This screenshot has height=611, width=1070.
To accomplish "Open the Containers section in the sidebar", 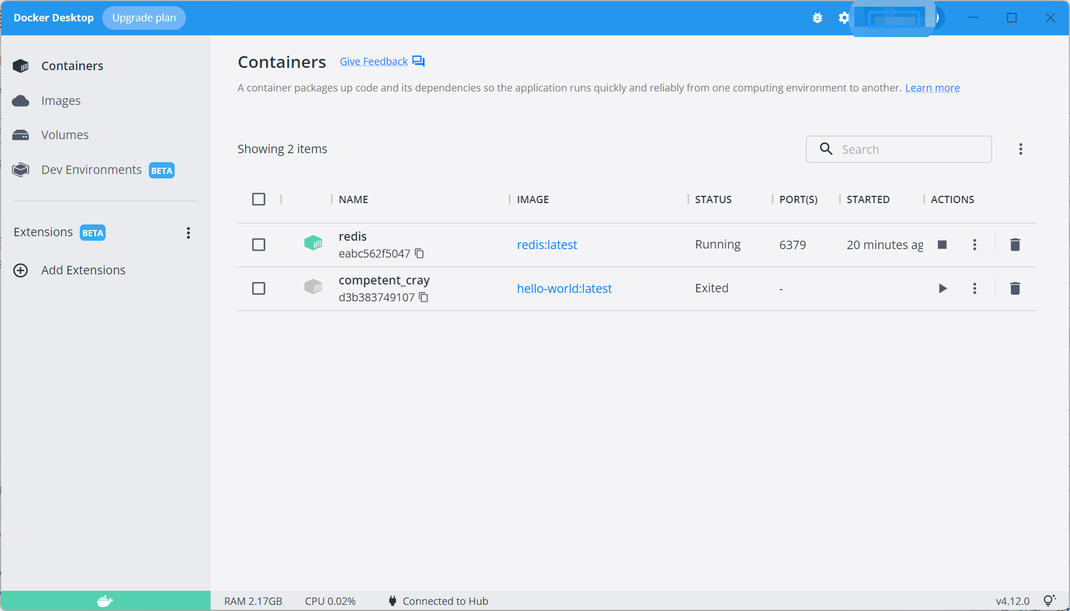I will click(x=72, y=66).
